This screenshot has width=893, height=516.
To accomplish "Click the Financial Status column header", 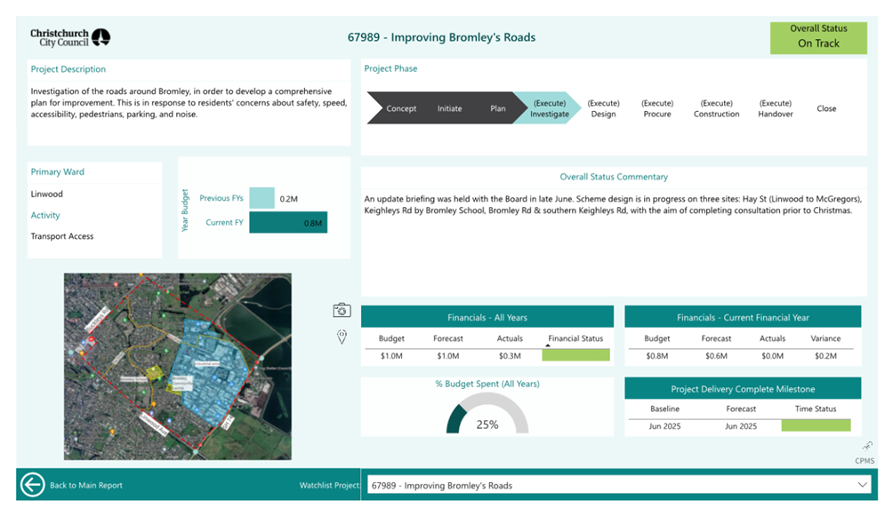I will click(x=575, y=338).
